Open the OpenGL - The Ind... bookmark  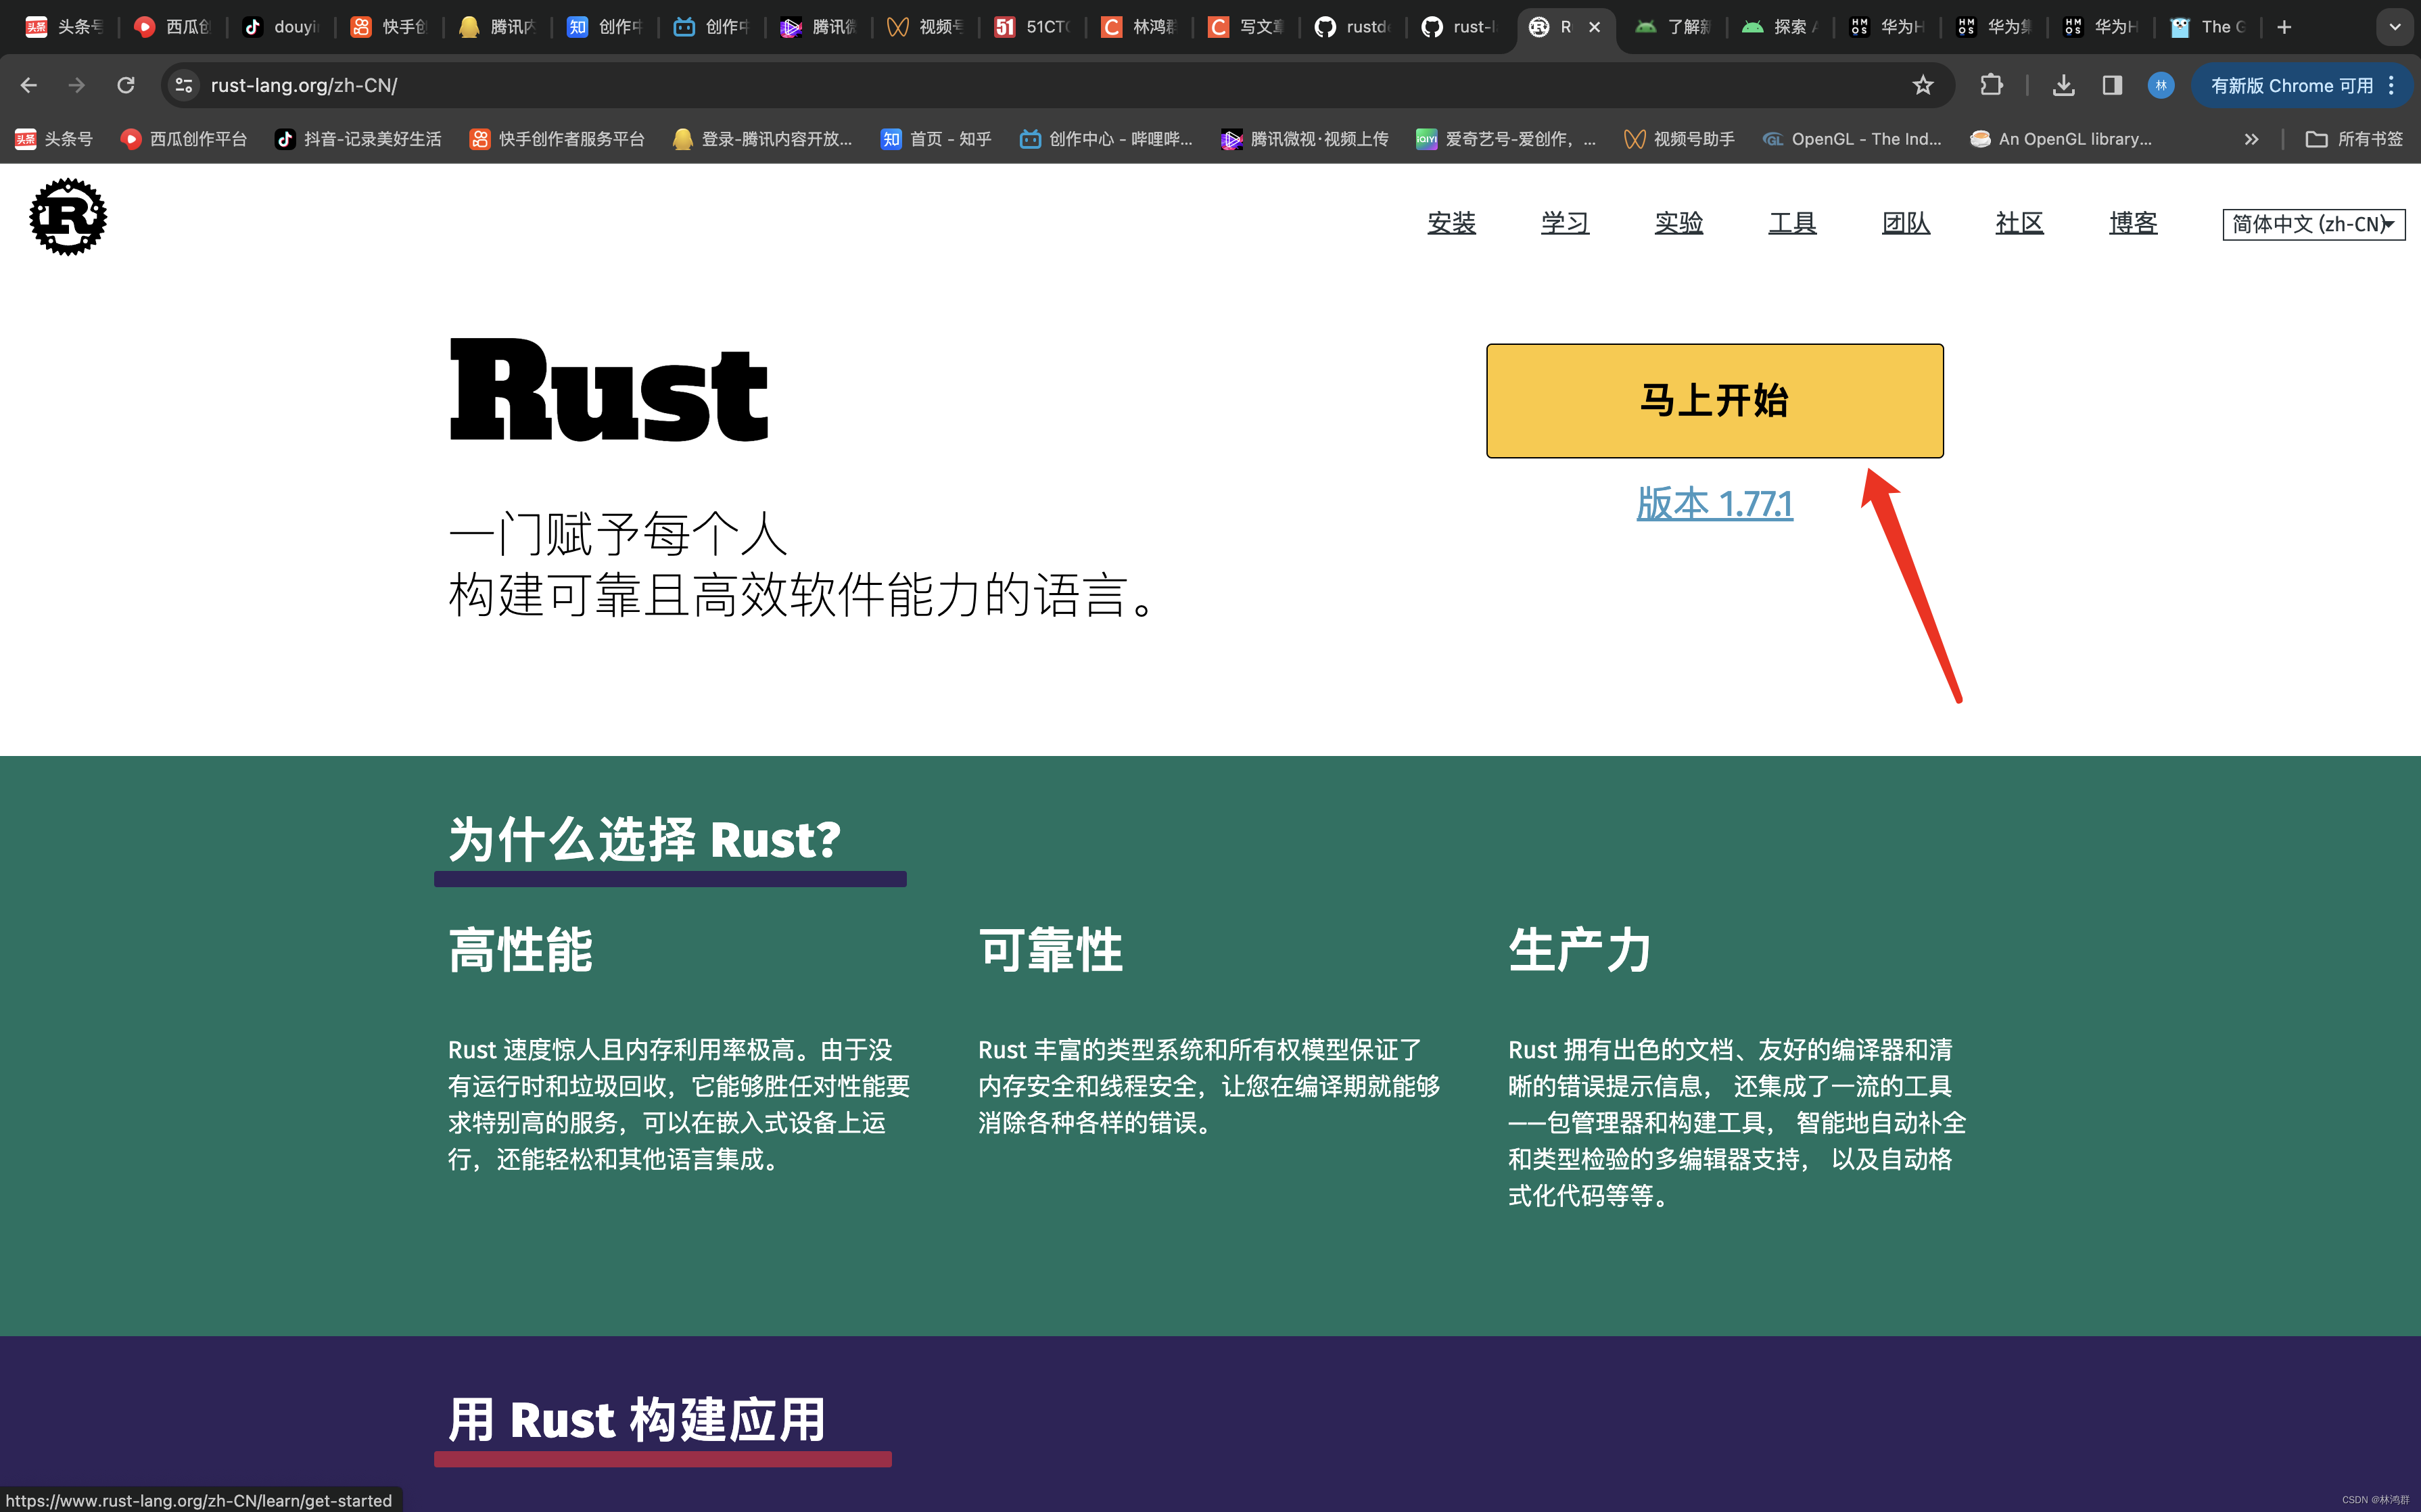(1851, 139)
